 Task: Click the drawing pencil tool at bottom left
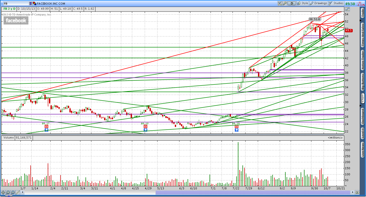[x=17, y=192]
